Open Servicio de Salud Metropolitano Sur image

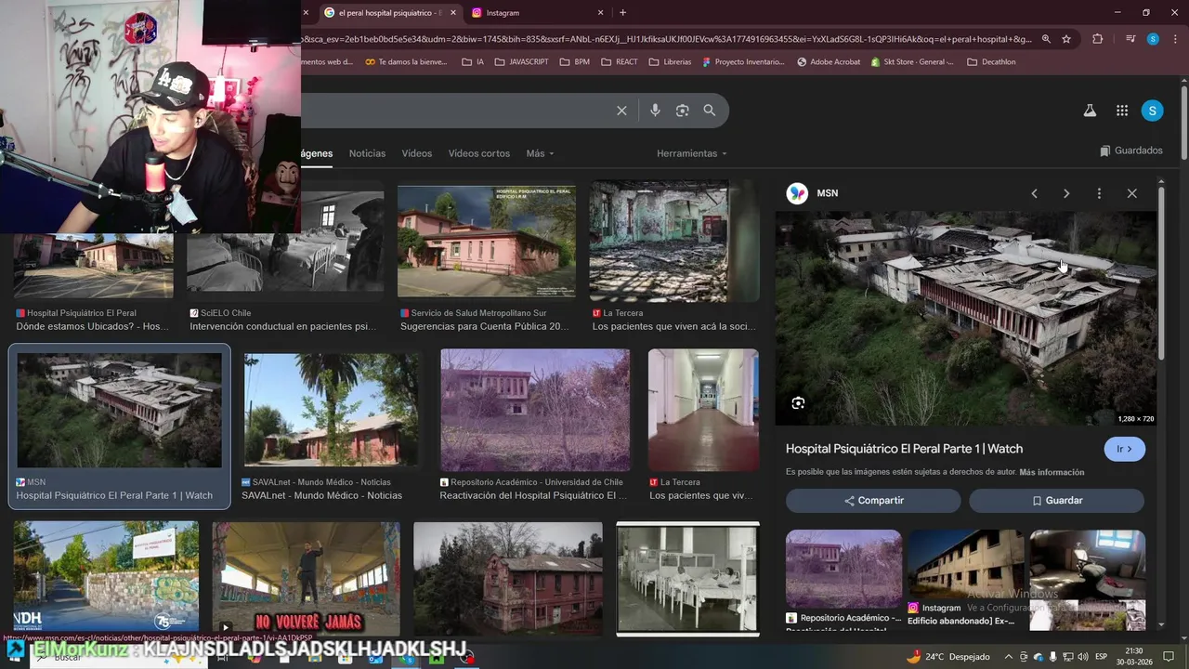(x=487, y=242)
